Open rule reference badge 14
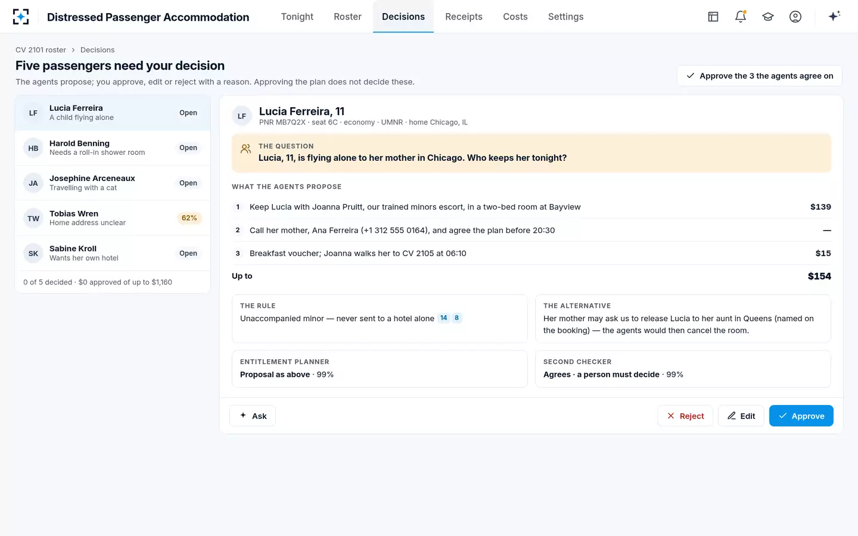The width and height of the screenshot is (858, 536). click(443, 318)
